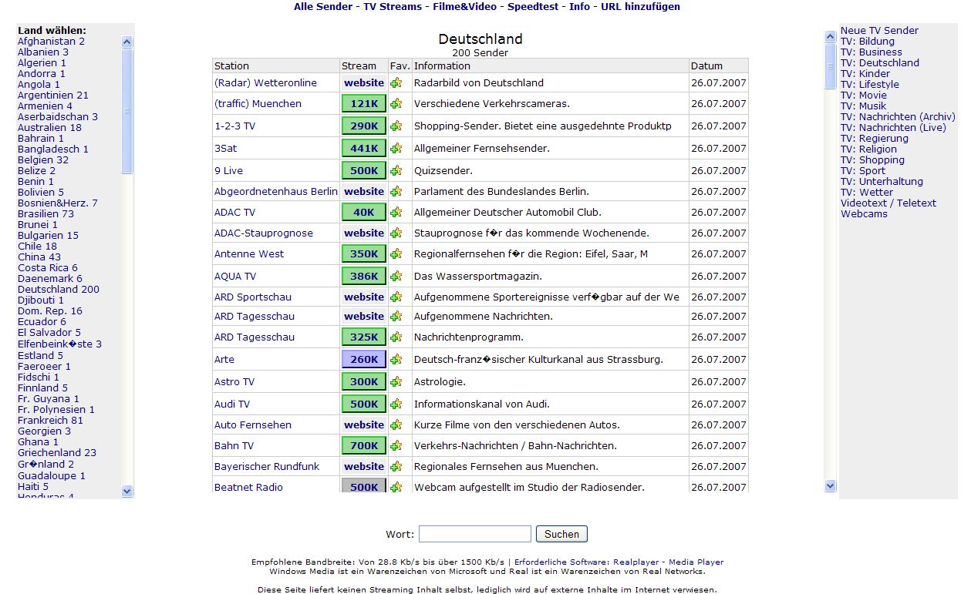Open the 441K stream for 3Sat

[364, 149]
